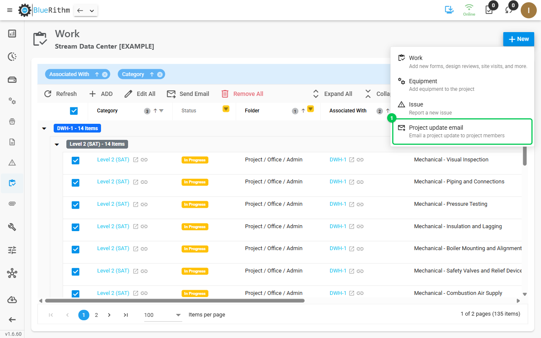The image size is (541, 338).
Task: Collapse the sidebar with the left arrow
Action: pos(12,320)
